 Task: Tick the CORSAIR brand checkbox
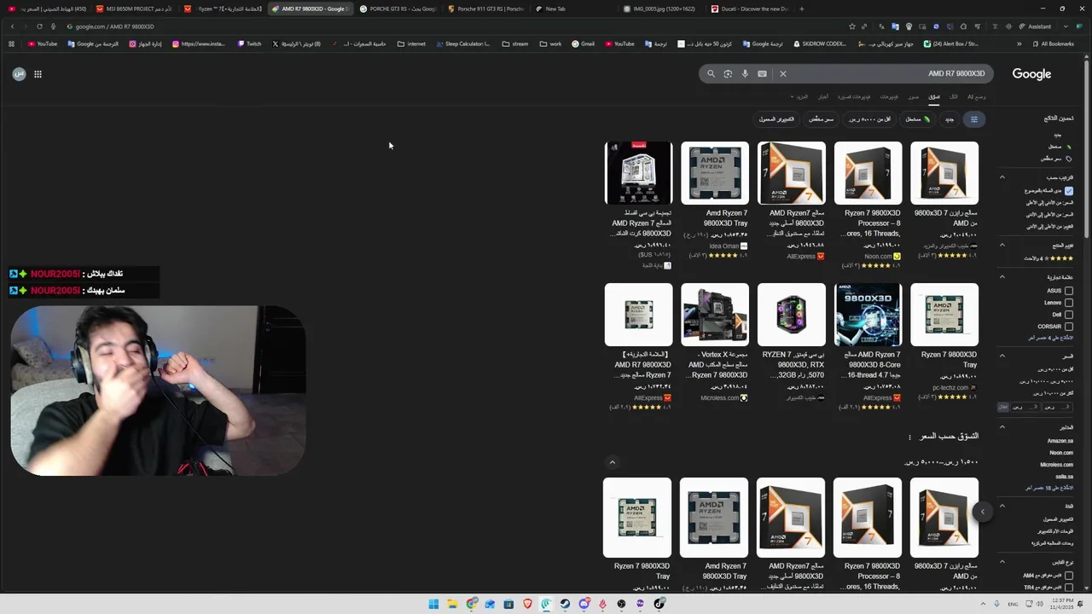point(1069,327)
